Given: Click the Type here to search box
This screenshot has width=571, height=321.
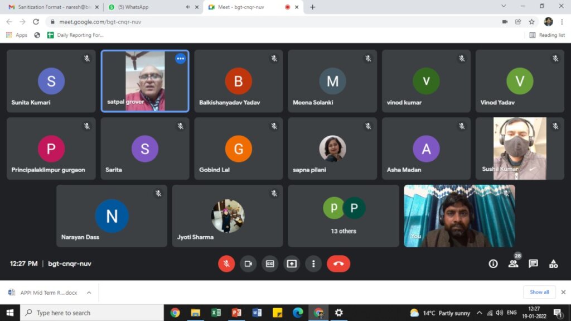Looking at the screenshot, I should pyautogui.click(x=92, y=313).
